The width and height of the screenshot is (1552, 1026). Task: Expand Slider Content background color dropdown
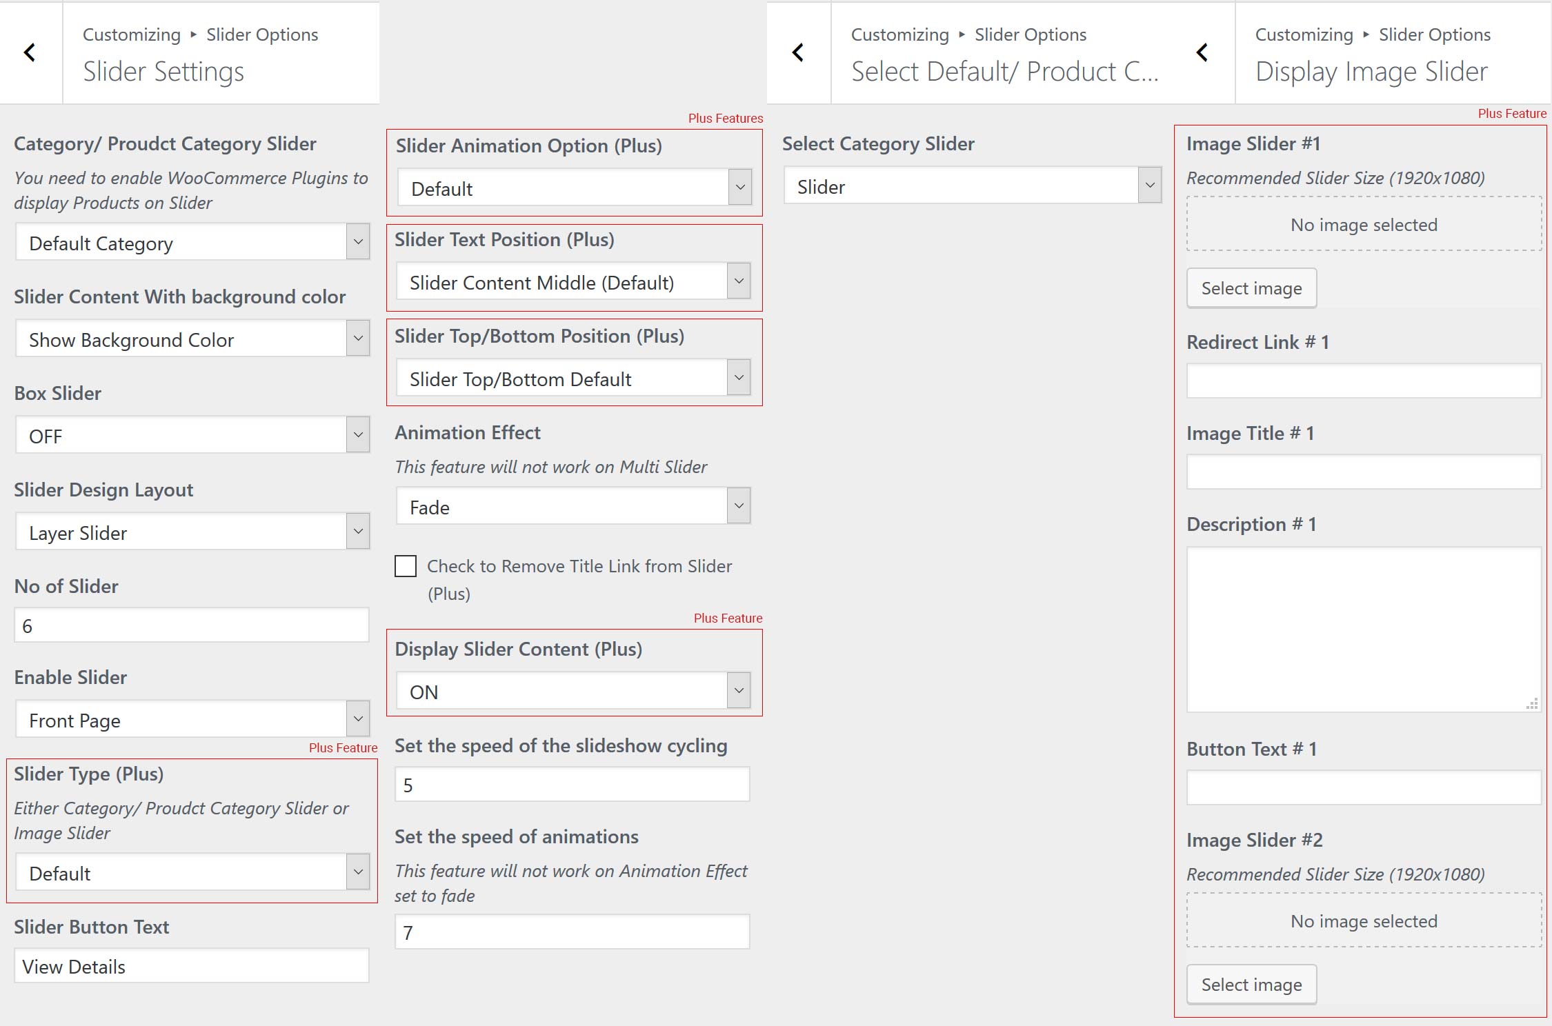coord(192,339)
